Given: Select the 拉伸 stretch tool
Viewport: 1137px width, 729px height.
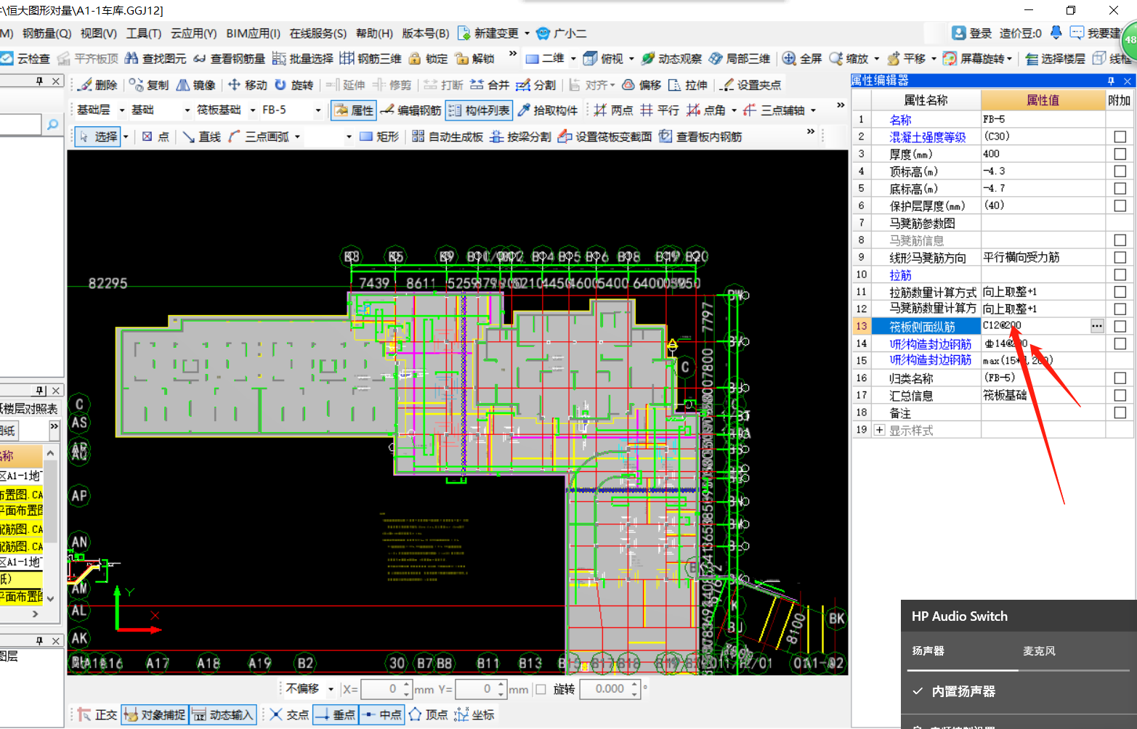Looking at the screenshot, I should [688, 85].
